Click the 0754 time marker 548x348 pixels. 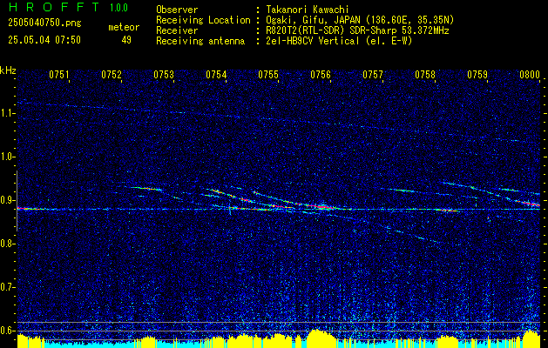tap(216, 75)
